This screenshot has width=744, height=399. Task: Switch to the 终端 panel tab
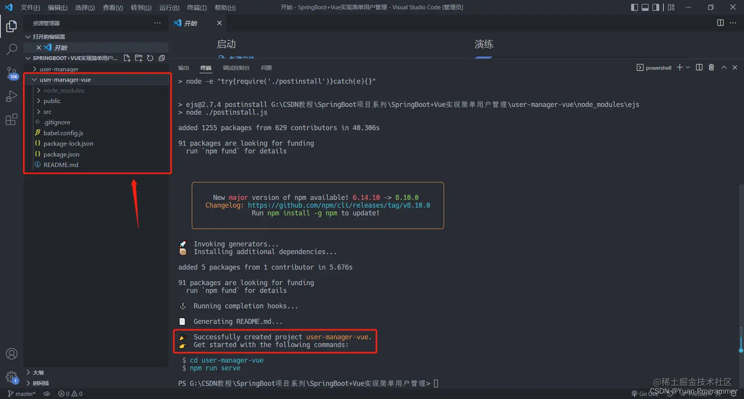[206, 68]
